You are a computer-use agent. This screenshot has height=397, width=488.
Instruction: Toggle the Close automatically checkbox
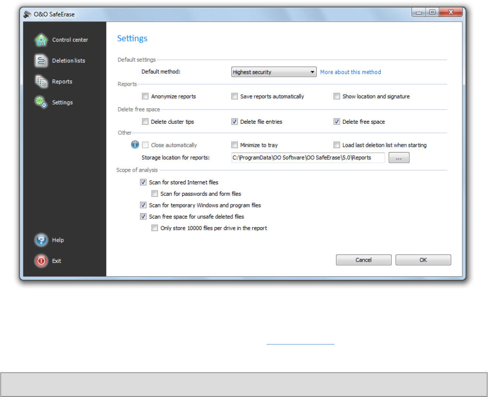click(x=145, y=145)
